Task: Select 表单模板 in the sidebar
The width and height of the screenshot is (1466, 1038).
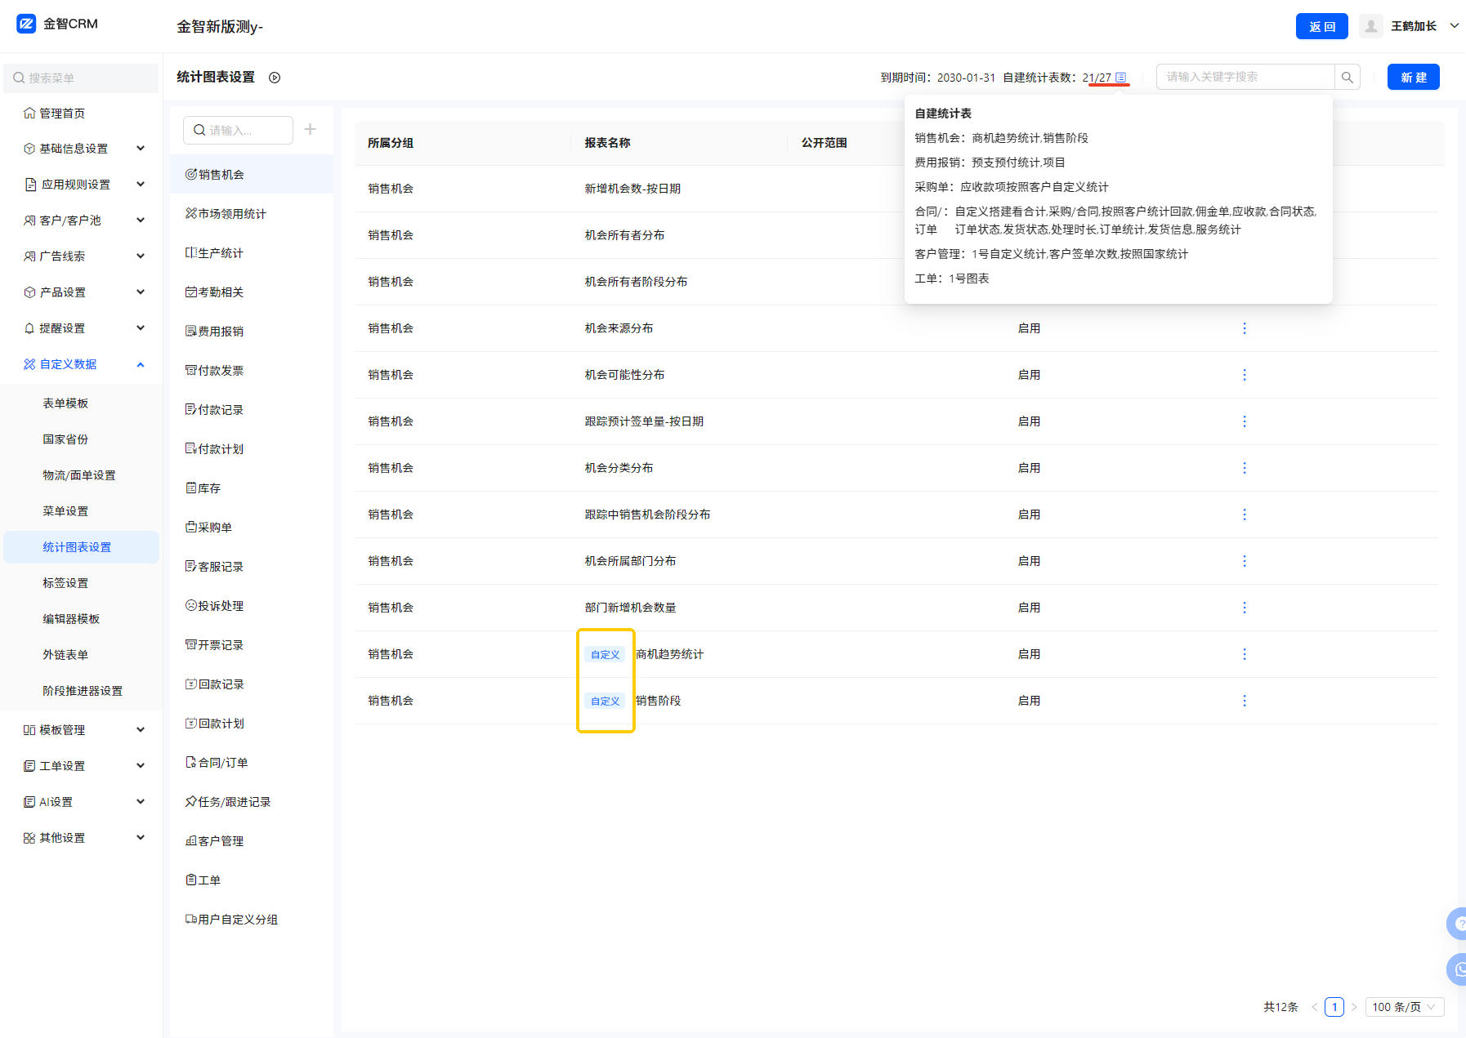Action: click(65, 403)
